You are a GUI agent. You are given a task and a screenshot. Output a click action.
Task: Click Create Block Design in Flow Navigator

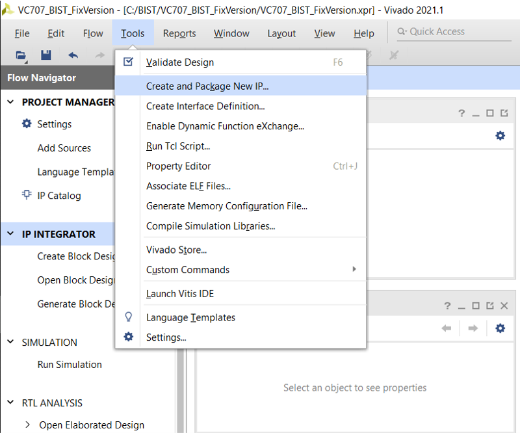pyautogui.click(x=76, y=256)
